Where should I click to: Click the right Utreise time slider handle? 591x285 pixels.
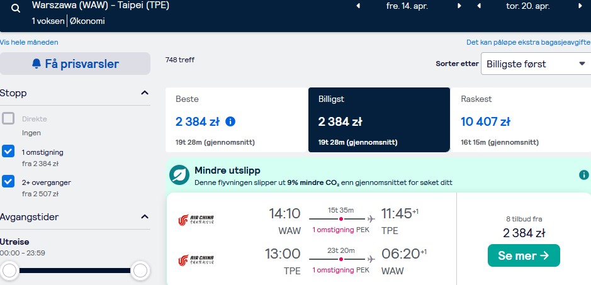click(x=140, y=271)
